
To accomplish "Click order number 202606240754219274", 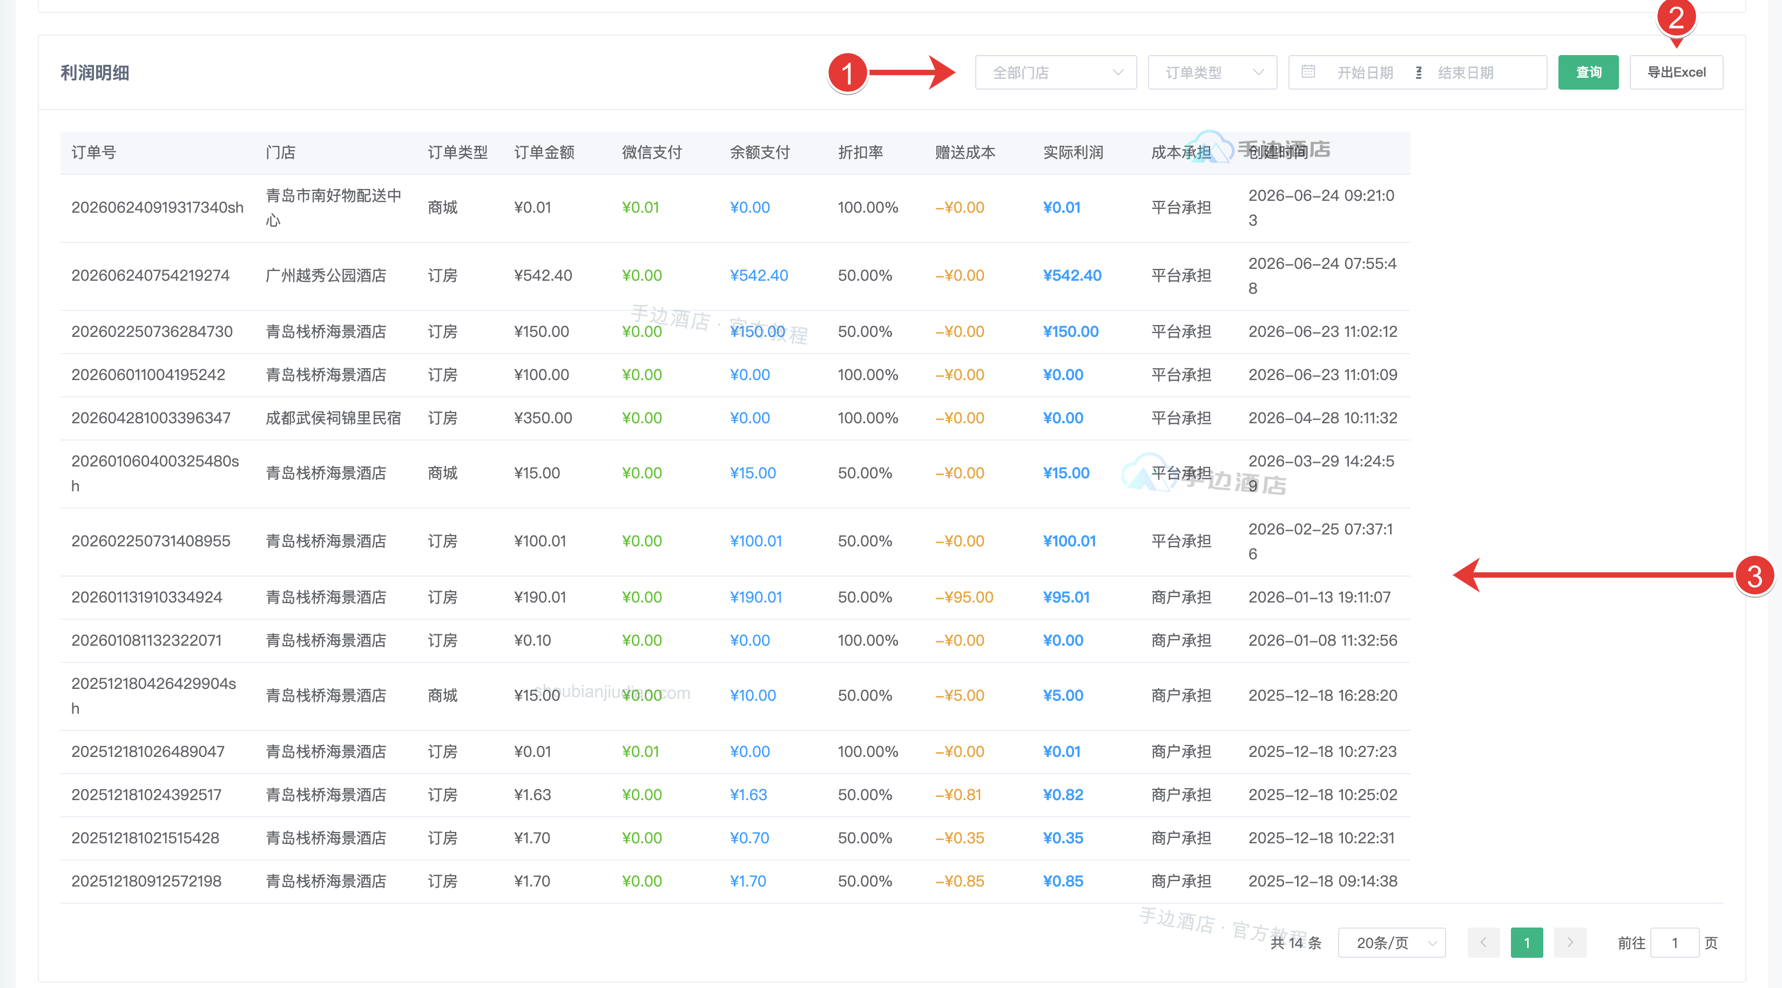I will coord(151,276).
